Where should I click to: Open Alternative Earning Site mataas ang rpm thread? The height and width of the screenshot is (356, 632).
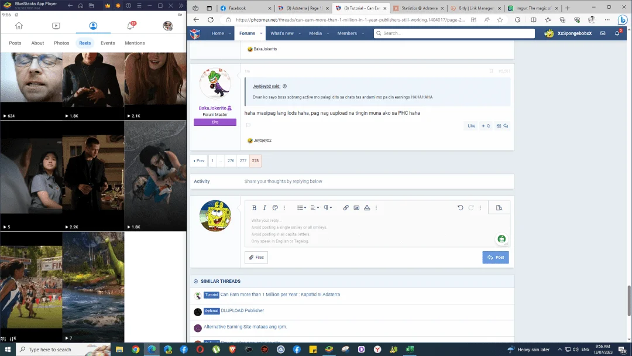coord(245,327)
